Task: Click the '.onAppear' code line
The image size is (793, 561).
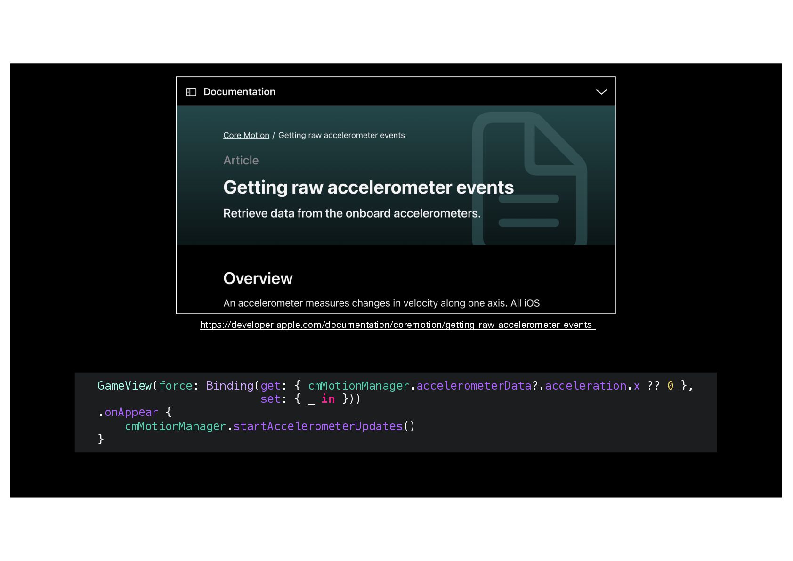Action: click(x=135, y=412)
